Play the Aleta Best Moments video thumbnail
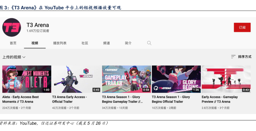256x131 pixels. pyautogui.click(x=27, y=79)
